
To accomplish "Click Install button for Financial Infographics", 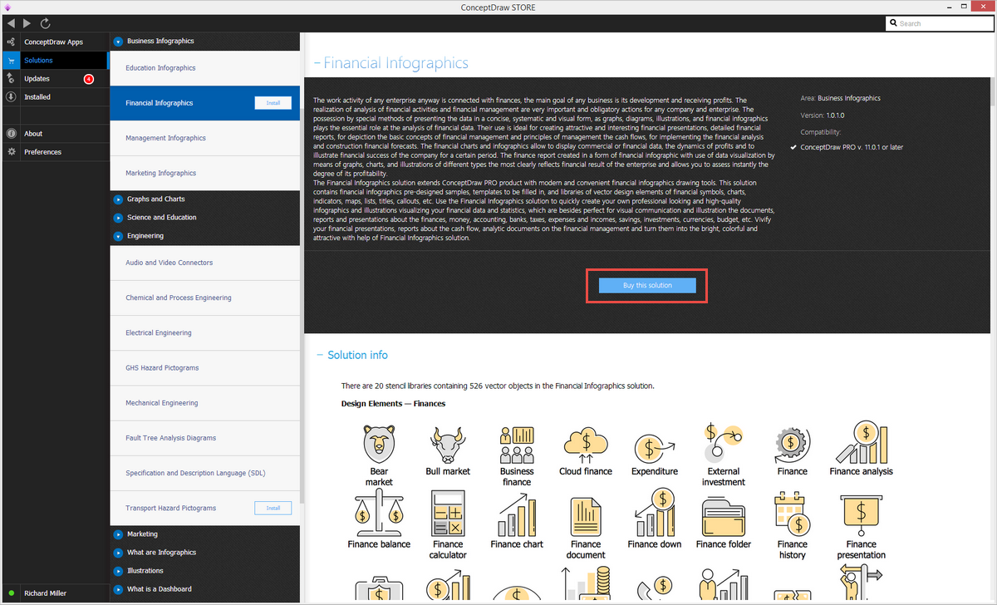I will (x=273, y=103).
